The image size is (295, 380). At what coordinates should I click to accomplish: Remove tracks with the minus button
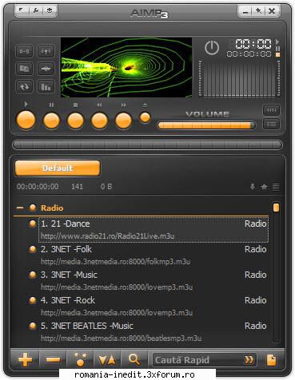pos(53,360)
